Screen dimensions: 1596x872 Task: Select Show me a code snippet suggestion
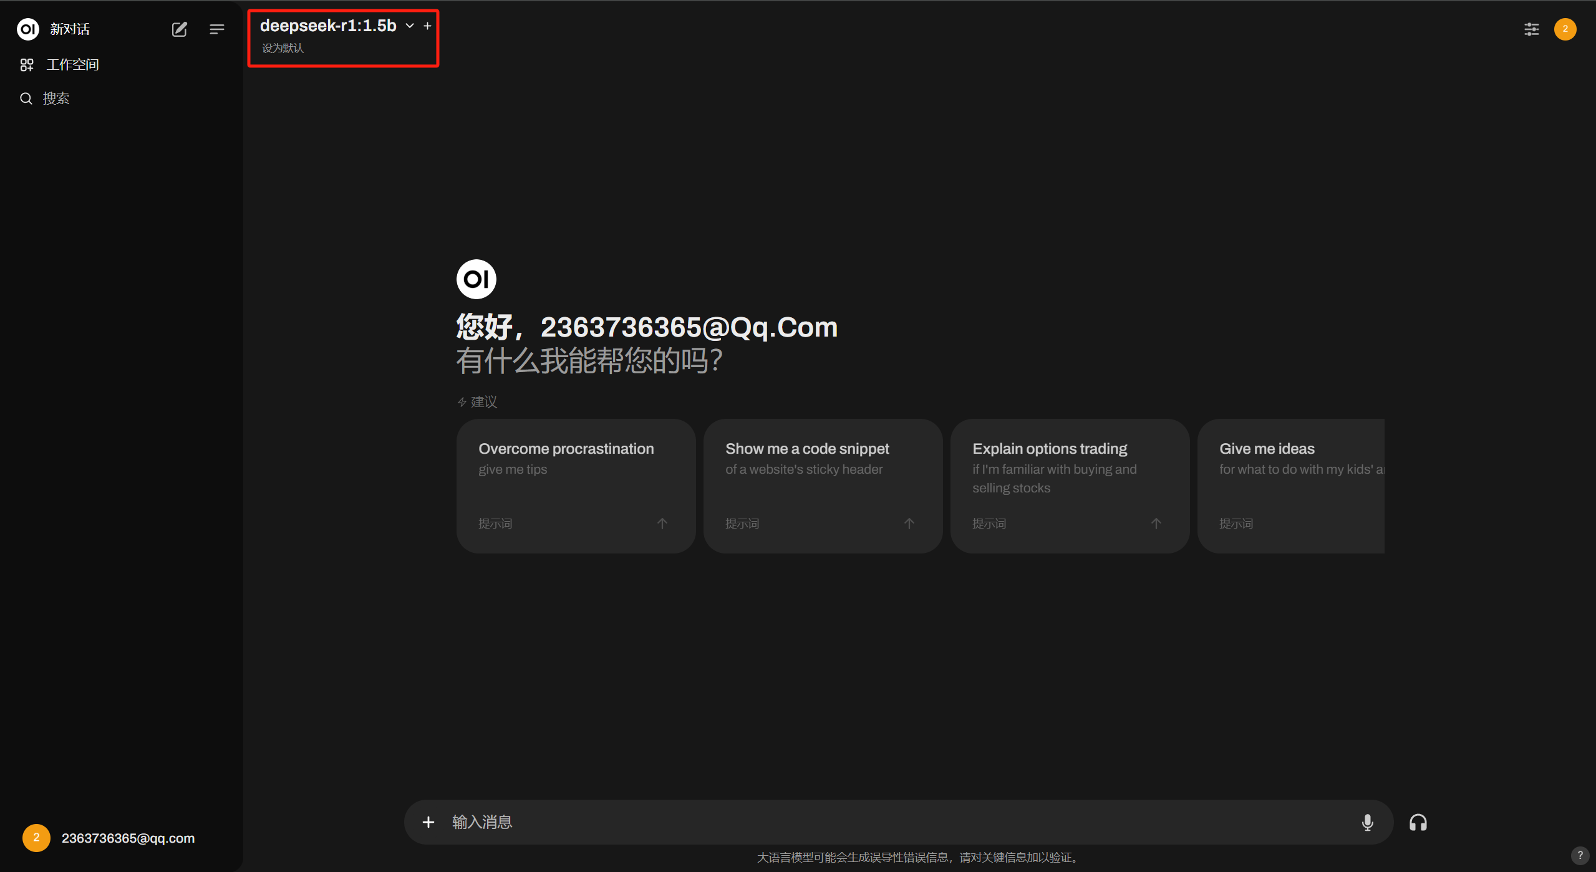click(x=822, y=486)
